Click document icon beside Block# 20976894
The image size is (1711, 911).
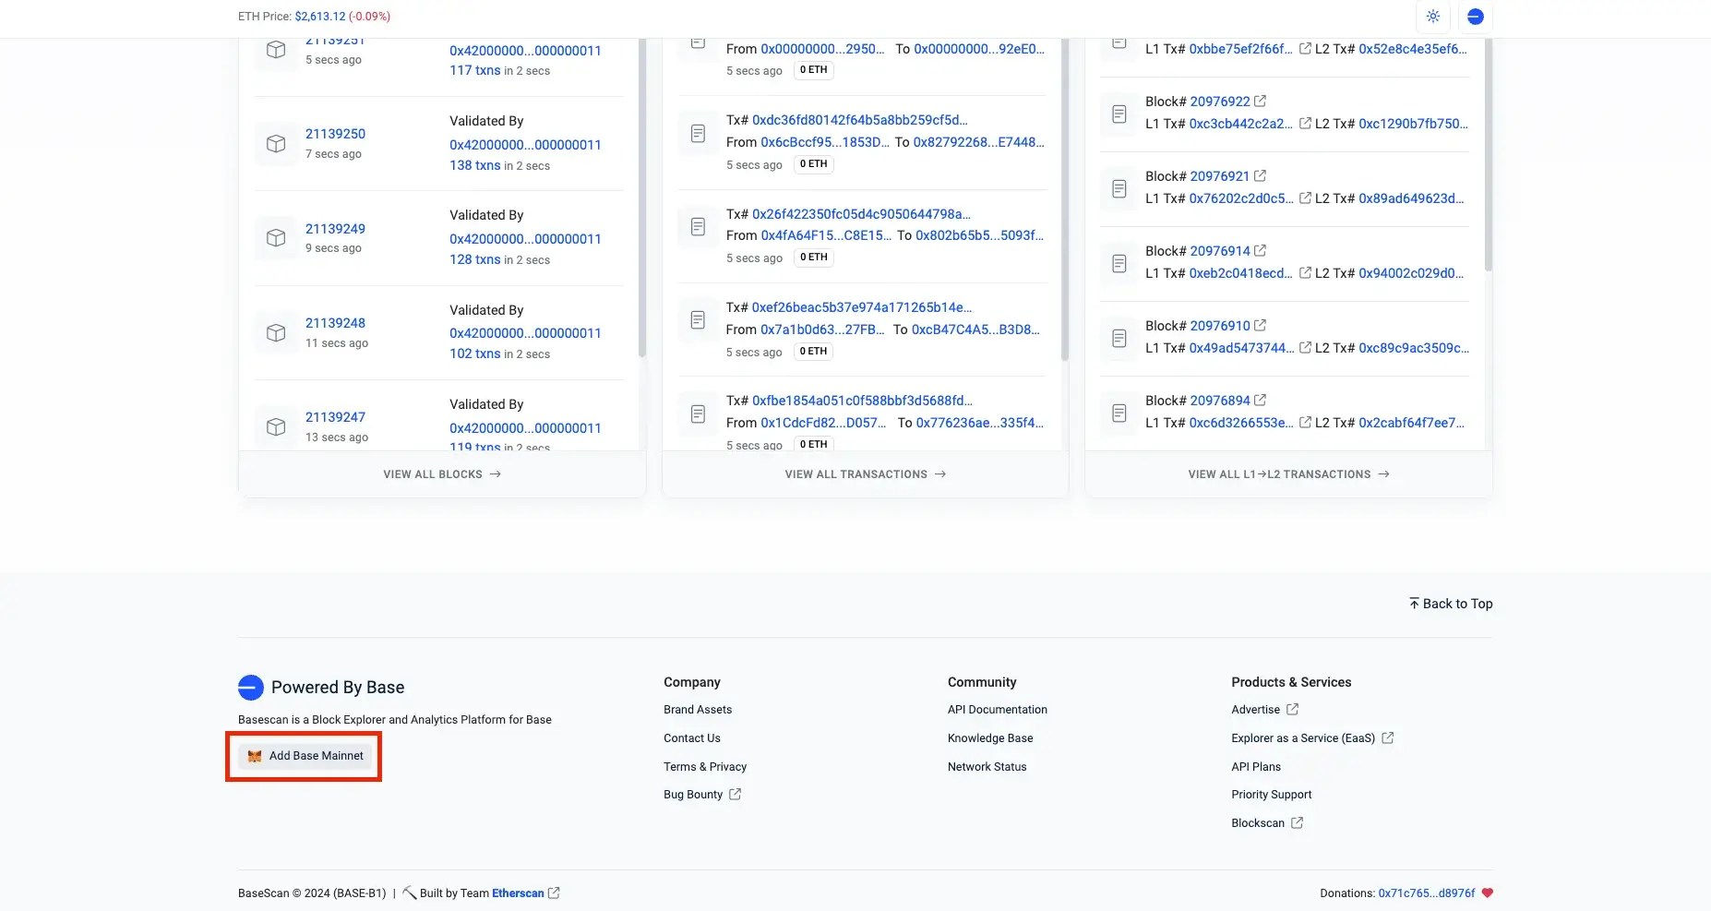pos(1119,414)
